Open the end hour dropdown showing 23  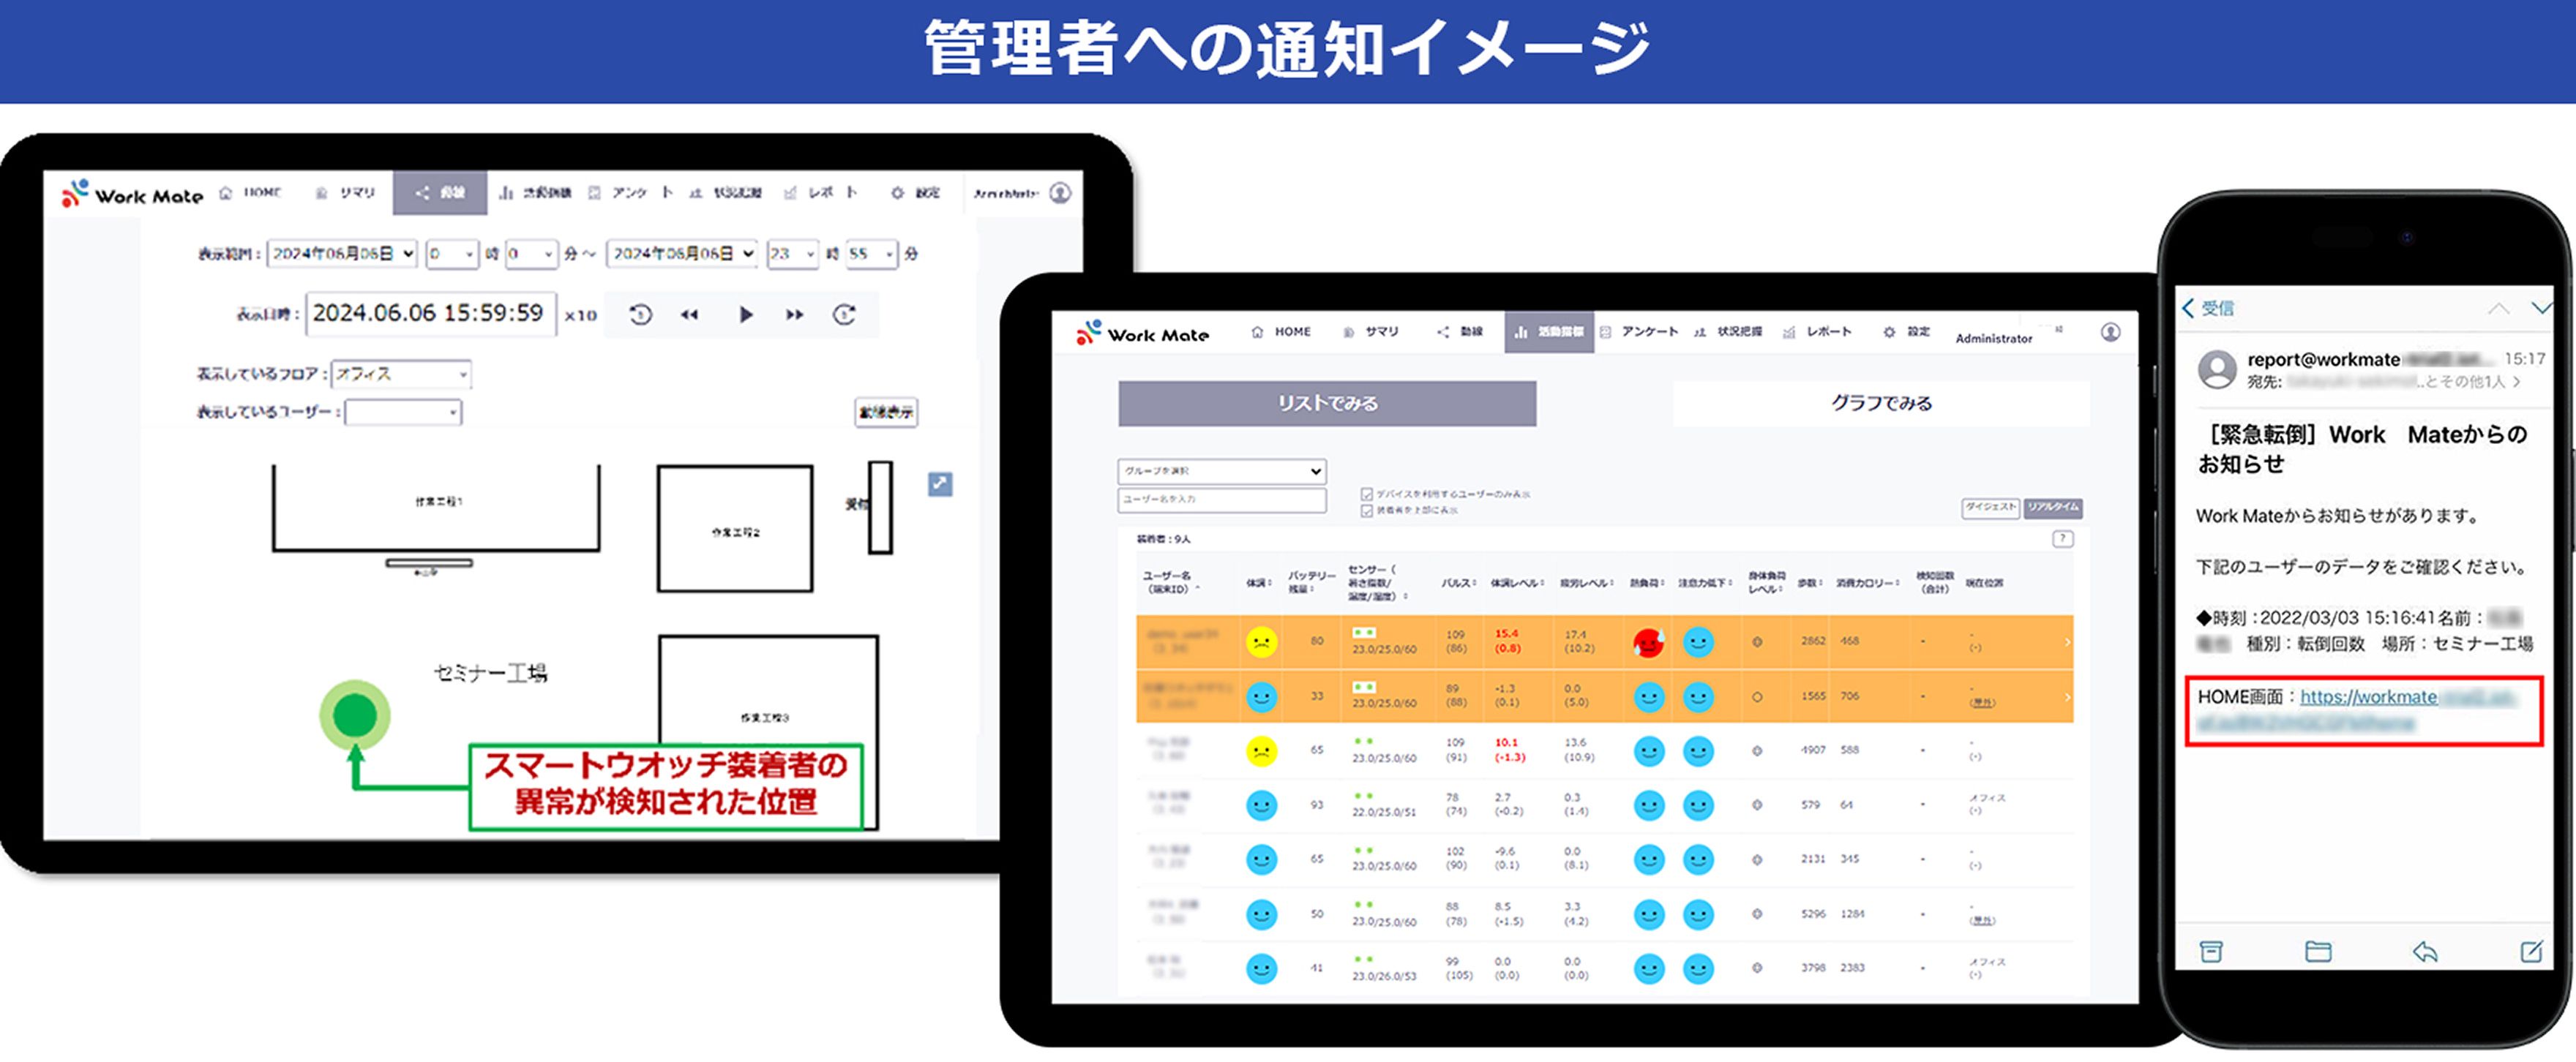pos(793,254)
